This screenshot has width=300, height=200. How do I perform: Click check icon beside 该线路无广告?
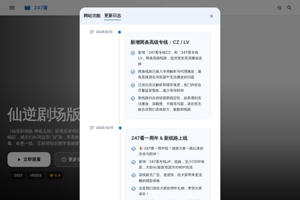click(x=133, y=175)
